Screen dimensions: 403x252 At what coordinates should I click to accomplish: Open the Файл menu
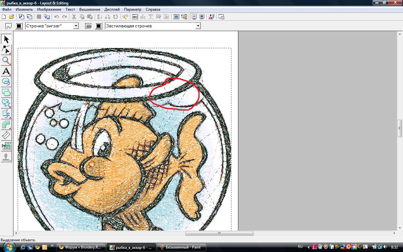7,9
